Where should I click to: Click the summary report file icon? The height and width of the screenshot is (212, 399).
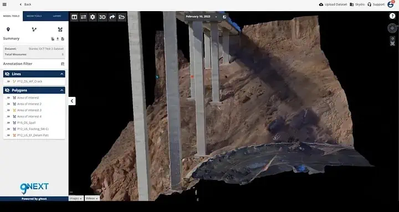63,39
